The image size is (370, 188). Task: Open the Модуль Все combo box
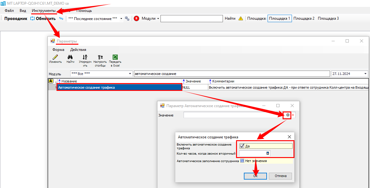coord(130,74)
